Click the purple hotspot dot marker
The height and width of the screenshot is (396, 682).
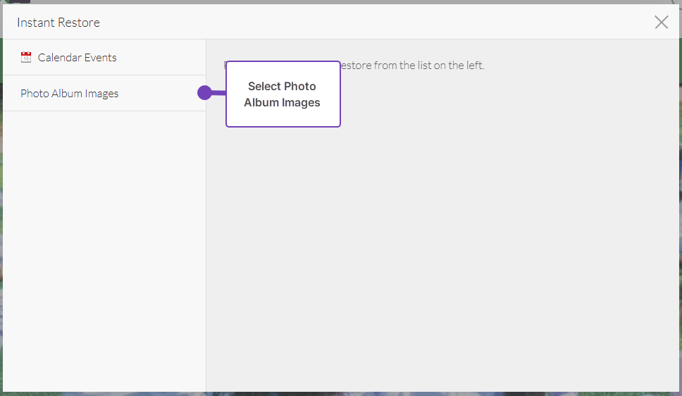coord(204,93)
